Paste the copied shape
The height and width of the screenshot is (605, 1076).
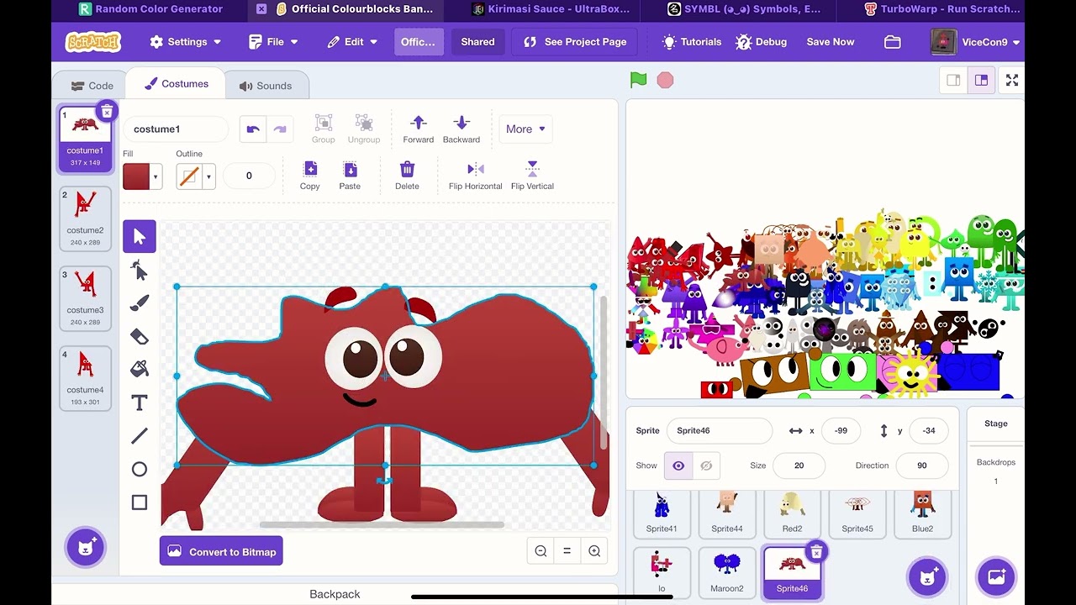pyautogui.click(x=350, y=176)
